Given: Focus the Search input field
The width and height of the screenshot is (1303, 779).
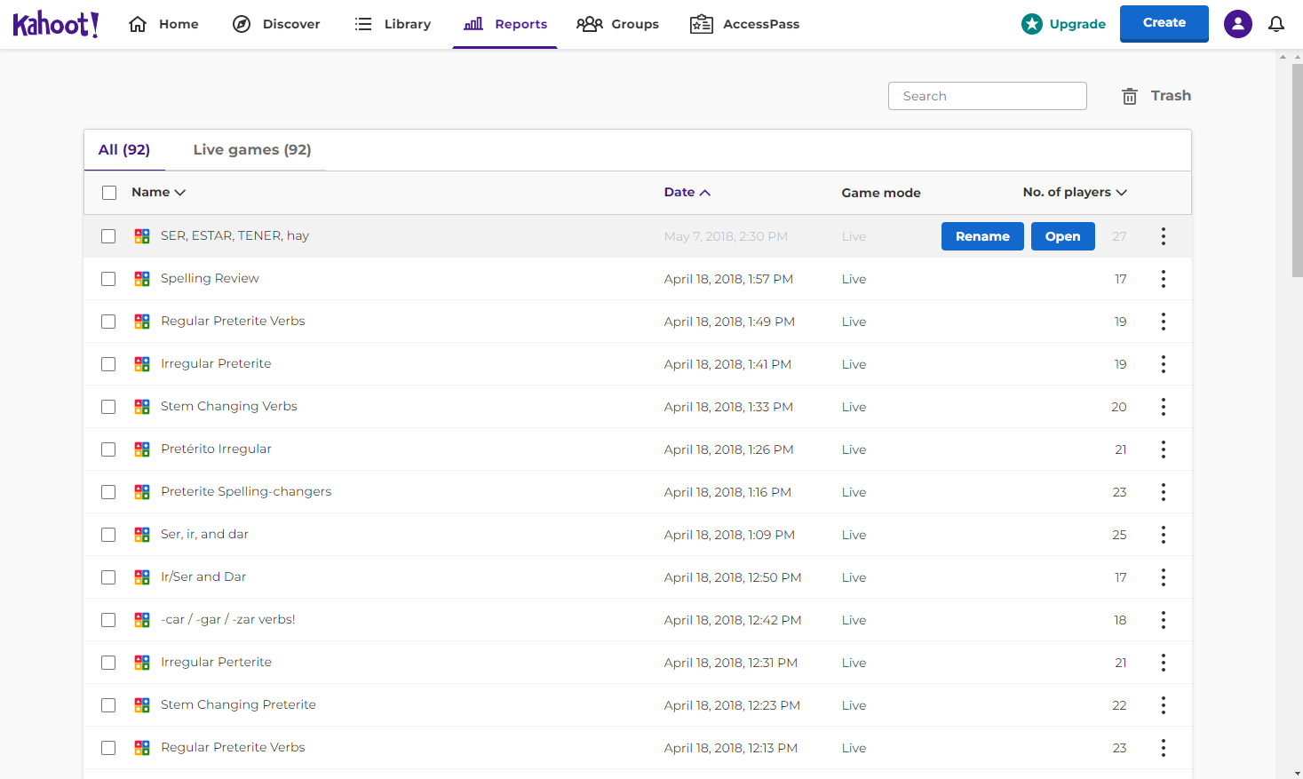Looking at the screenshot, I should click(987, 96).
